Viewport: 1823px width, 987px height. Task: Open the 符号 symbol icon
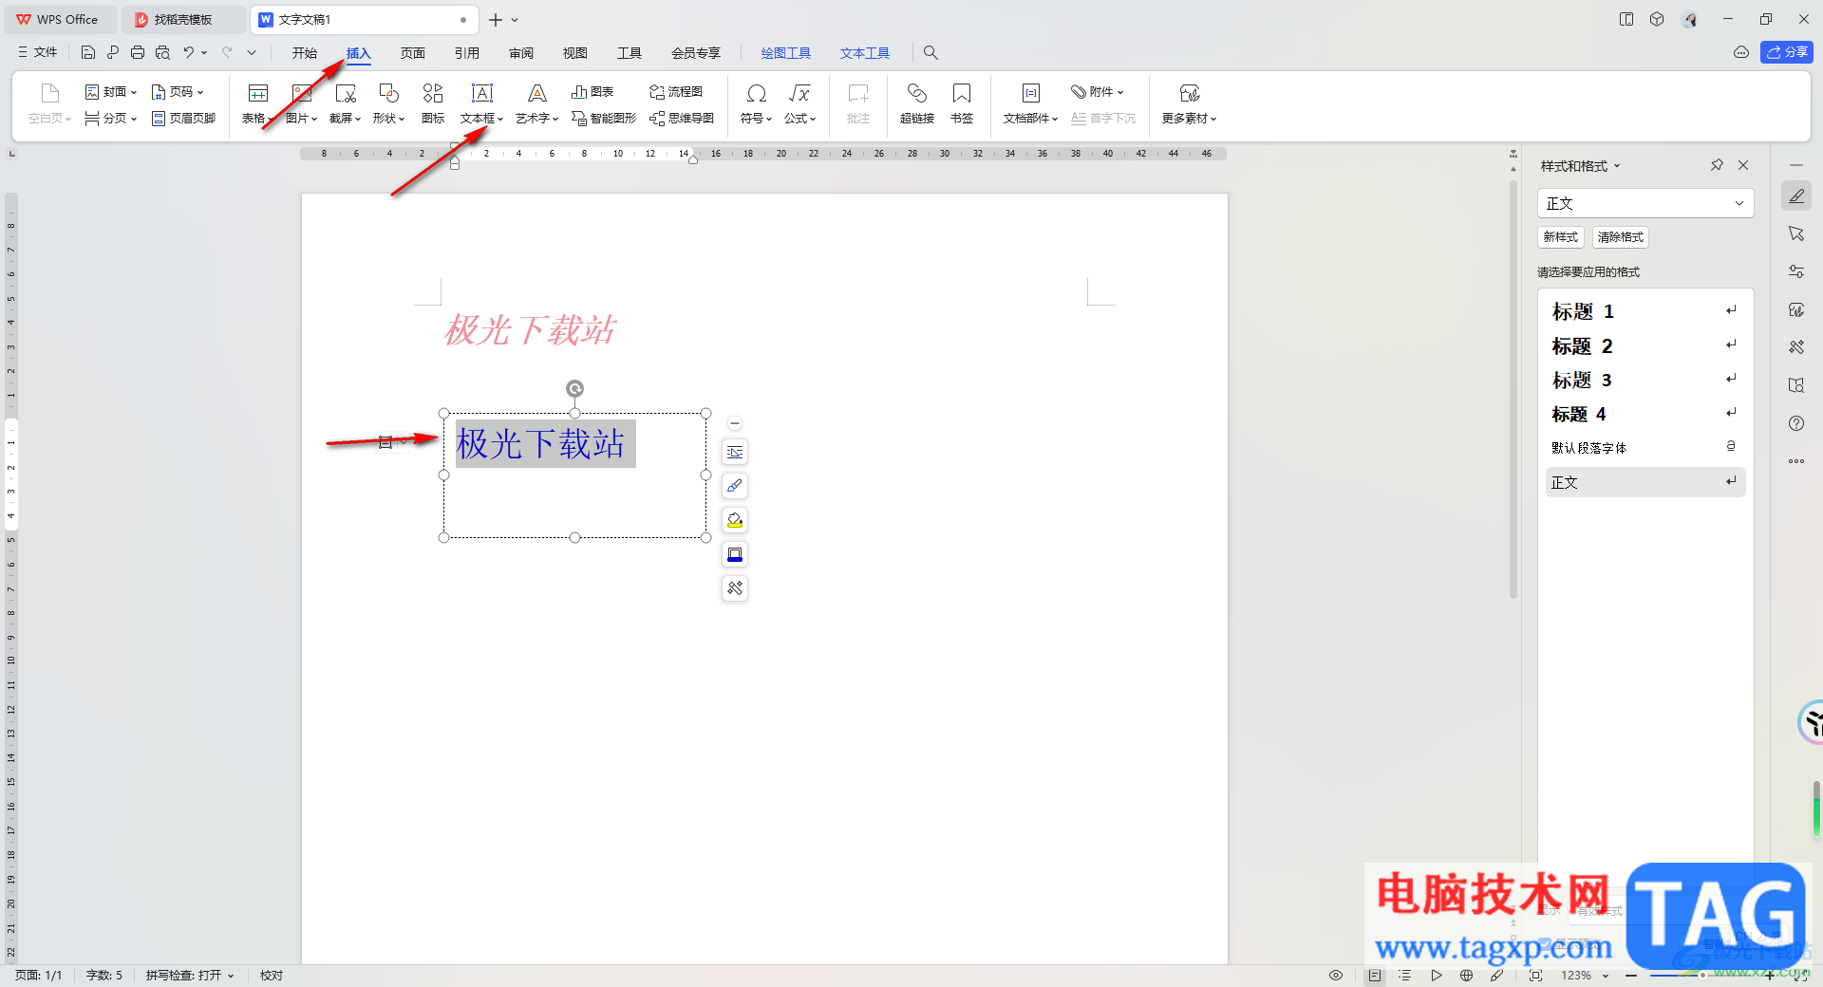(x=757, y=93)
